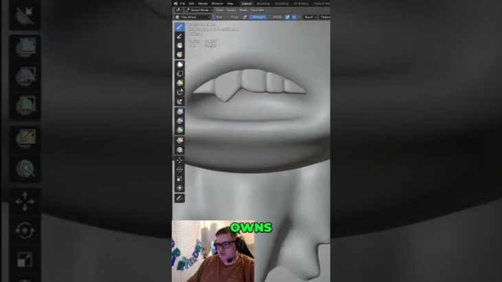502x282 pixels.
Task: Toggle strength pressure sensitivity icon
Action: click(287, 17)
